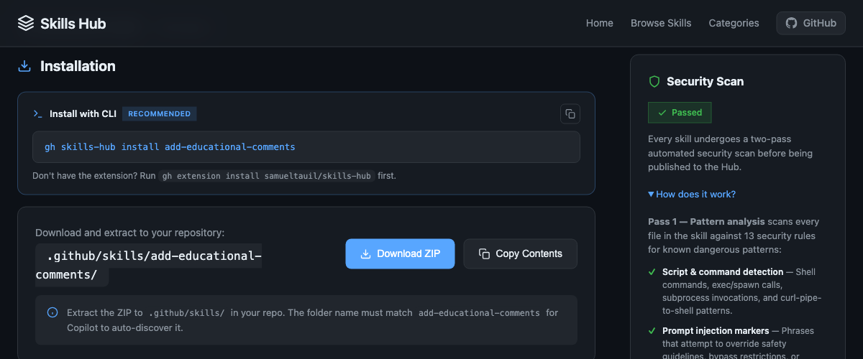Click the checkmark beside Prompt injection markers

point(652,331)
